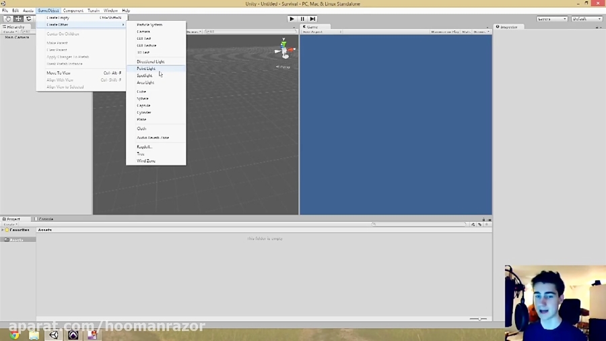Open Free Aspect dropdown in Game view
This screenshot has height=341, width=606.
tap(322, 32)
